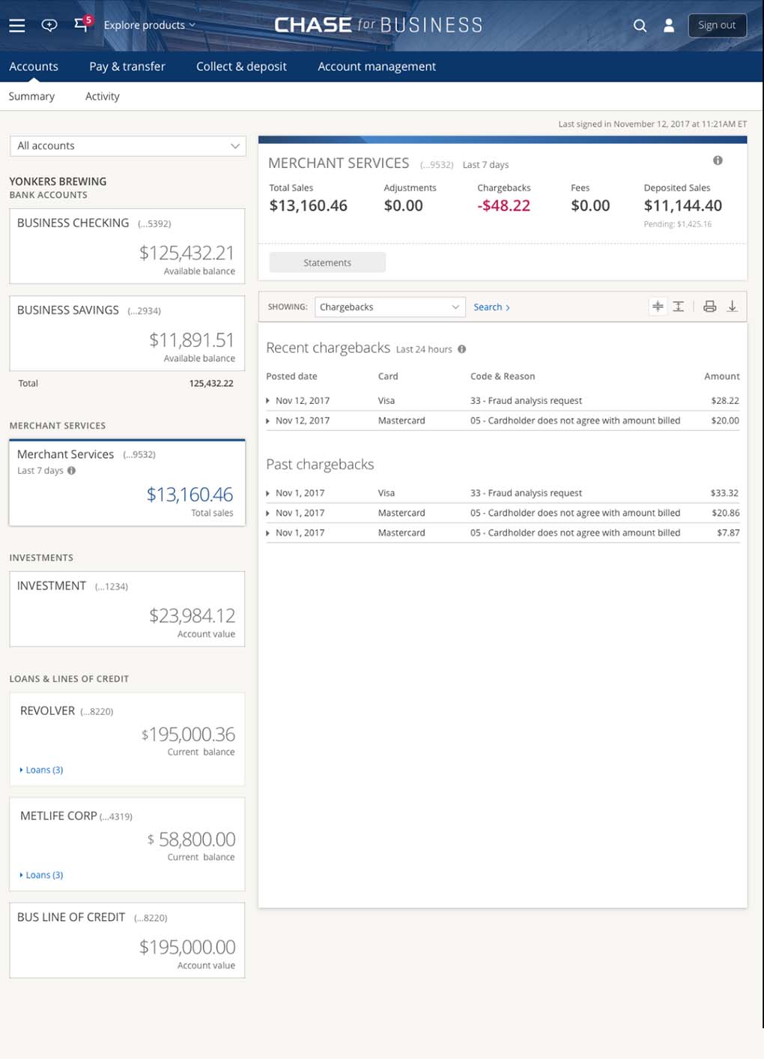Click the Sign out button
Viewport: 764px width, 1059px height.
[x=717, y=25]
